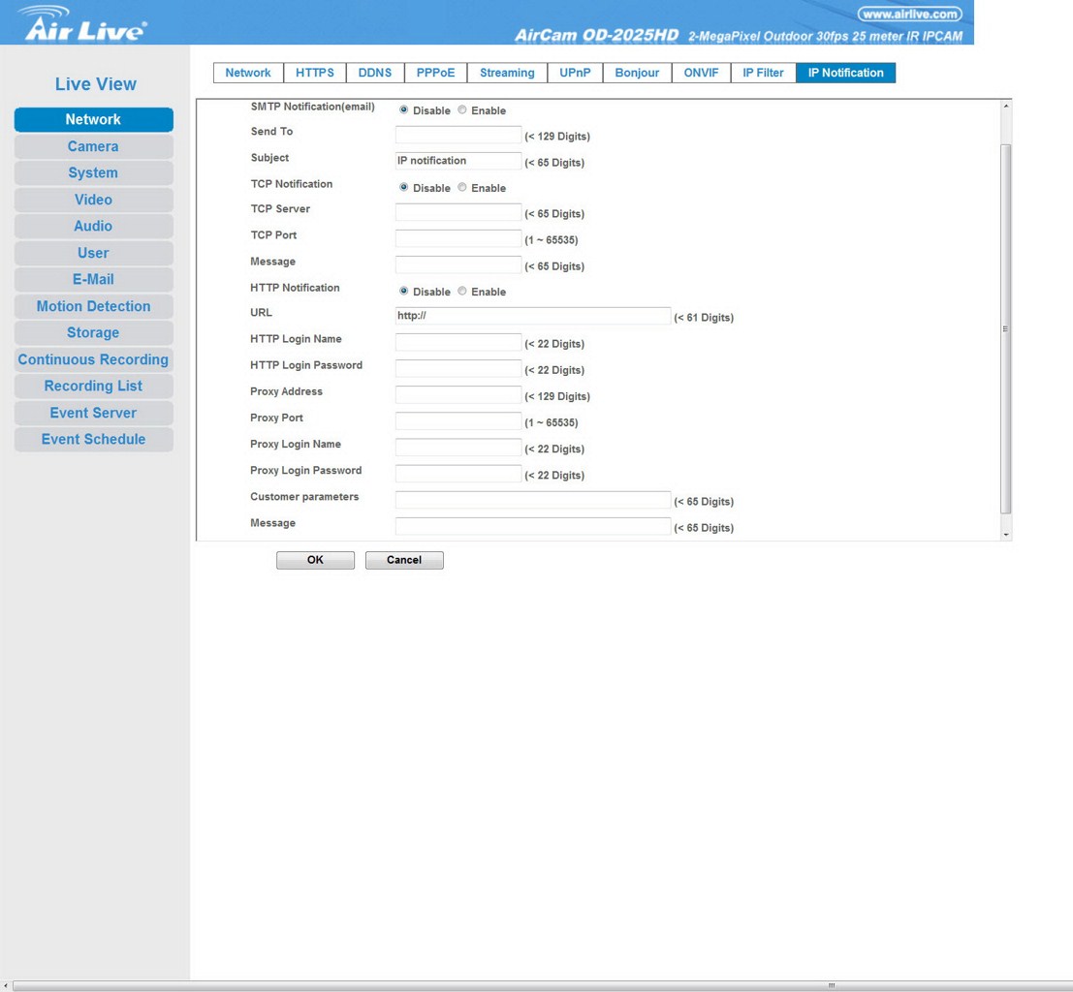
Task: Open E-Mail settings in sidebar
Action: 94,280
